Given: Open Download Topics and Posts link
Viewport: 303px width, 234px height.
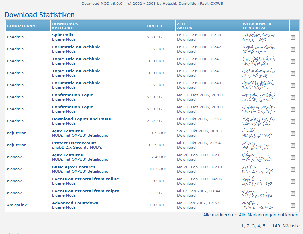Looking at the screenshot, I should click(x=81, y=119).
